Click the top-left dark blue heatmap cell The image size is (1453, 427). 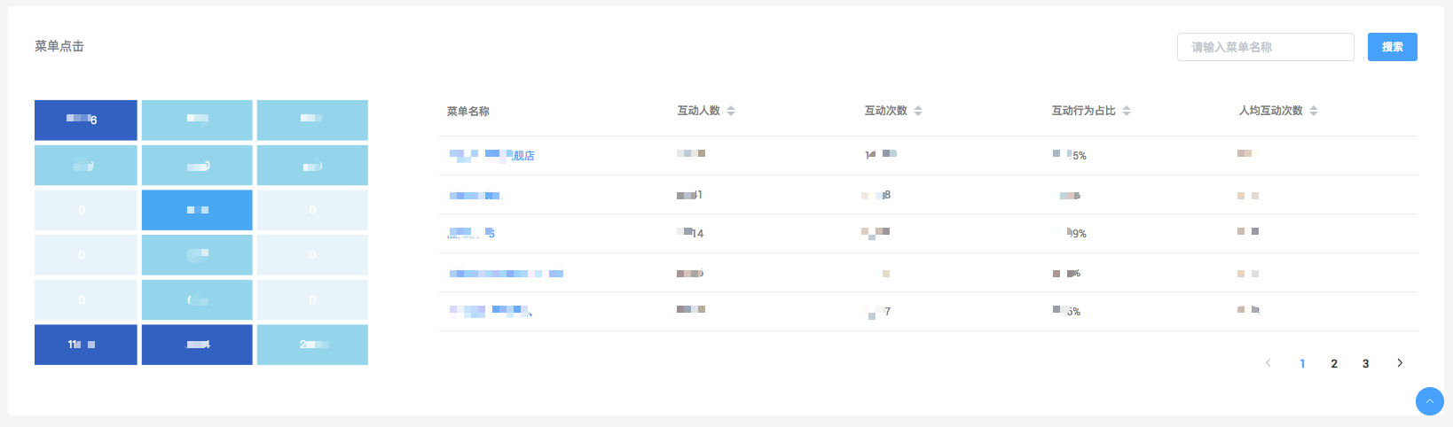pos(85,120)
